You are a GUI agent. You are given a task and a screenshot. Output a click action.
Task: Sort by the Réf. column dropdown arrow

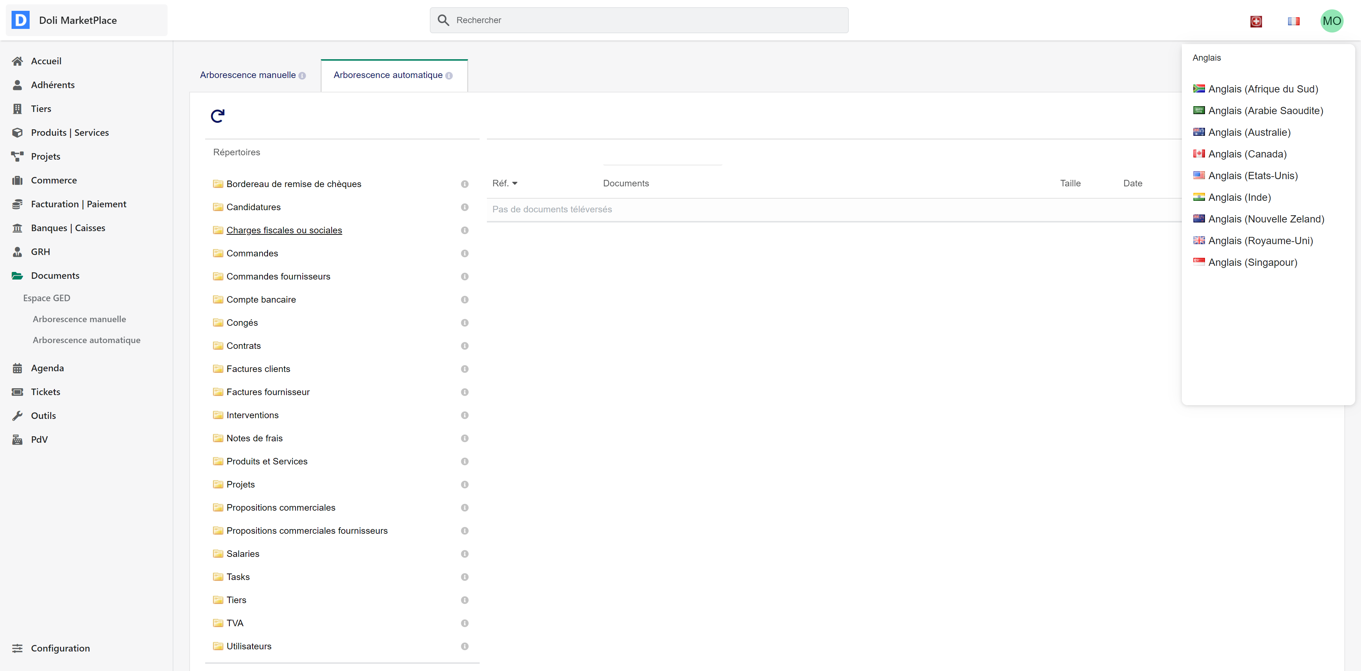(x=515, y=183)
